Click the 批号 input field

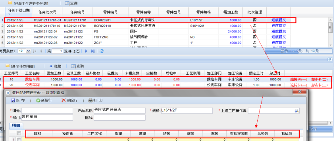[119, 117]
